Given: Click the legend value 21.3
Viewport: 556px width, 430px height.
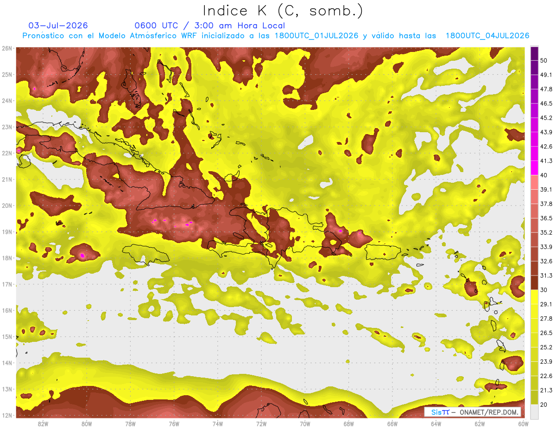Looking at the screenshot, I should click(546, 391).
